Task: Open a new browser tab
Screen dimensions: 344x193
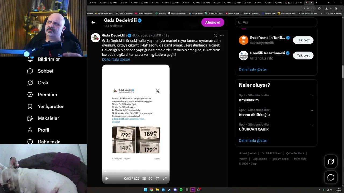Action: (316, 3)
